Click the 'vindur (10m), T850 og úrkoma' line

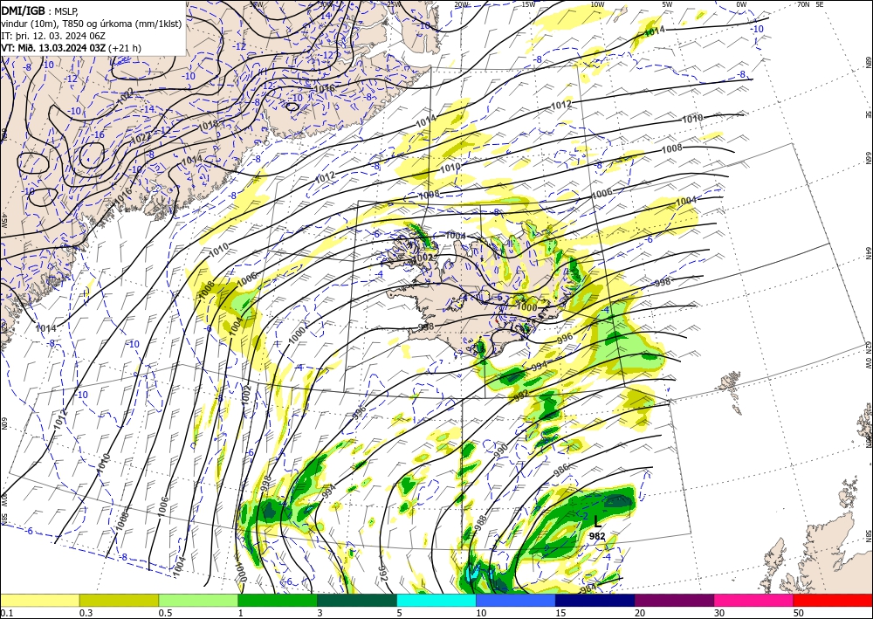[x=92, y=23]
